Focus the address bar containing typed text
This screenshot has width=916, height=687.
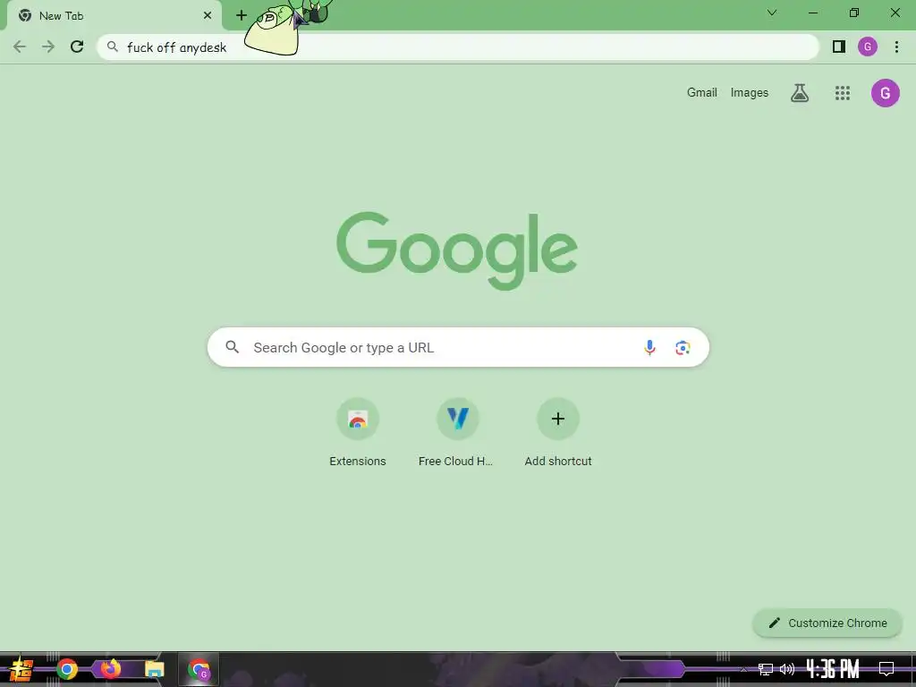coord(458,47)
